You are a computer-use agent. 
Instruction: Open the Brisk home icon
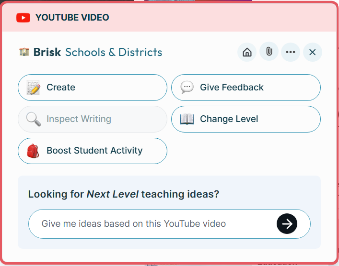point(247,52)
